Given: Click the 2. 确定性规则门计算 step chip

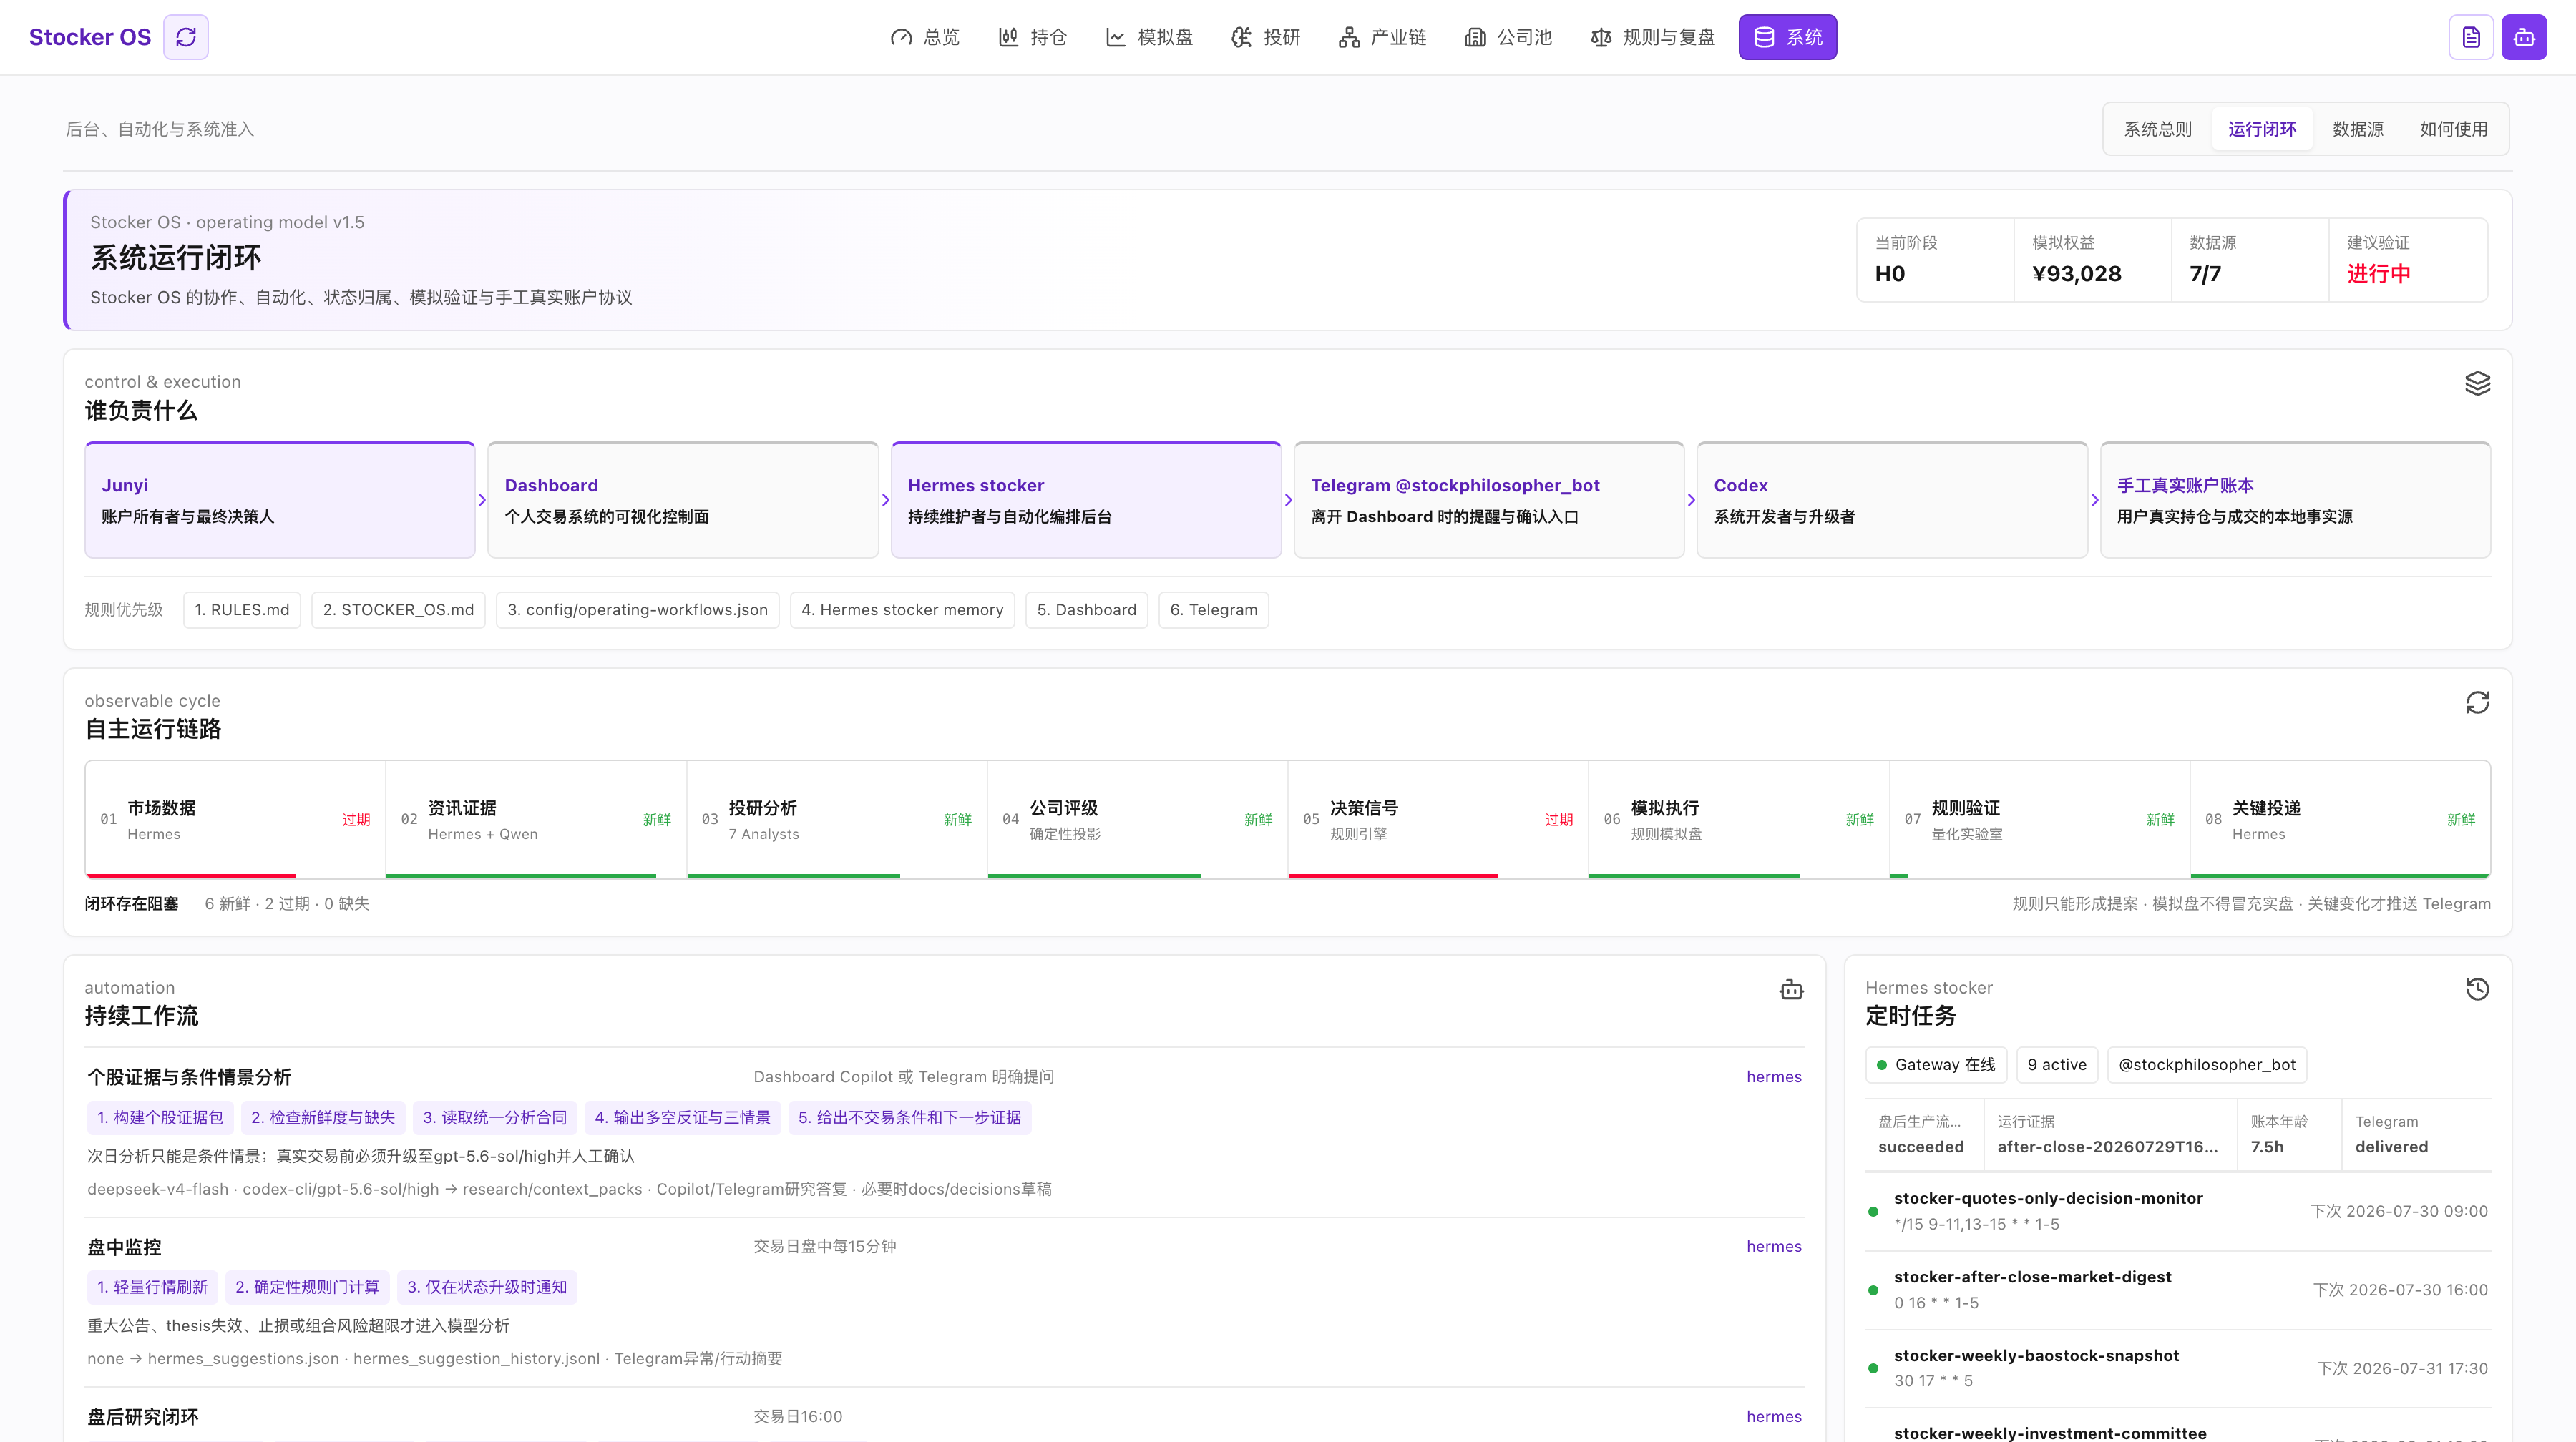Looking at the screenshot, I should click(x=307, y=1287).
